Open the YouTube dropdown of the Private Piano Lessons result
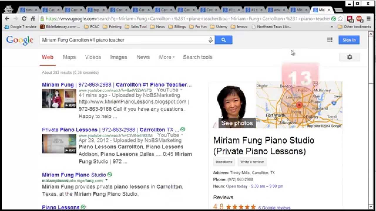The height and width of the screenshot is (211, 376). point(182,135)
